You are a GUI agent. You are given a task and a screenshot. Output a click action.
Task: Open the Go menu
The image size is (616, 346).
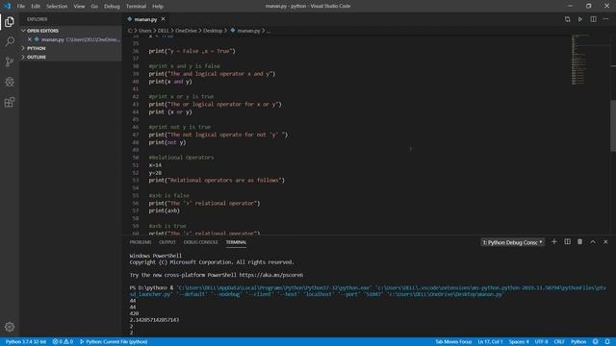(x=94, y=7)
